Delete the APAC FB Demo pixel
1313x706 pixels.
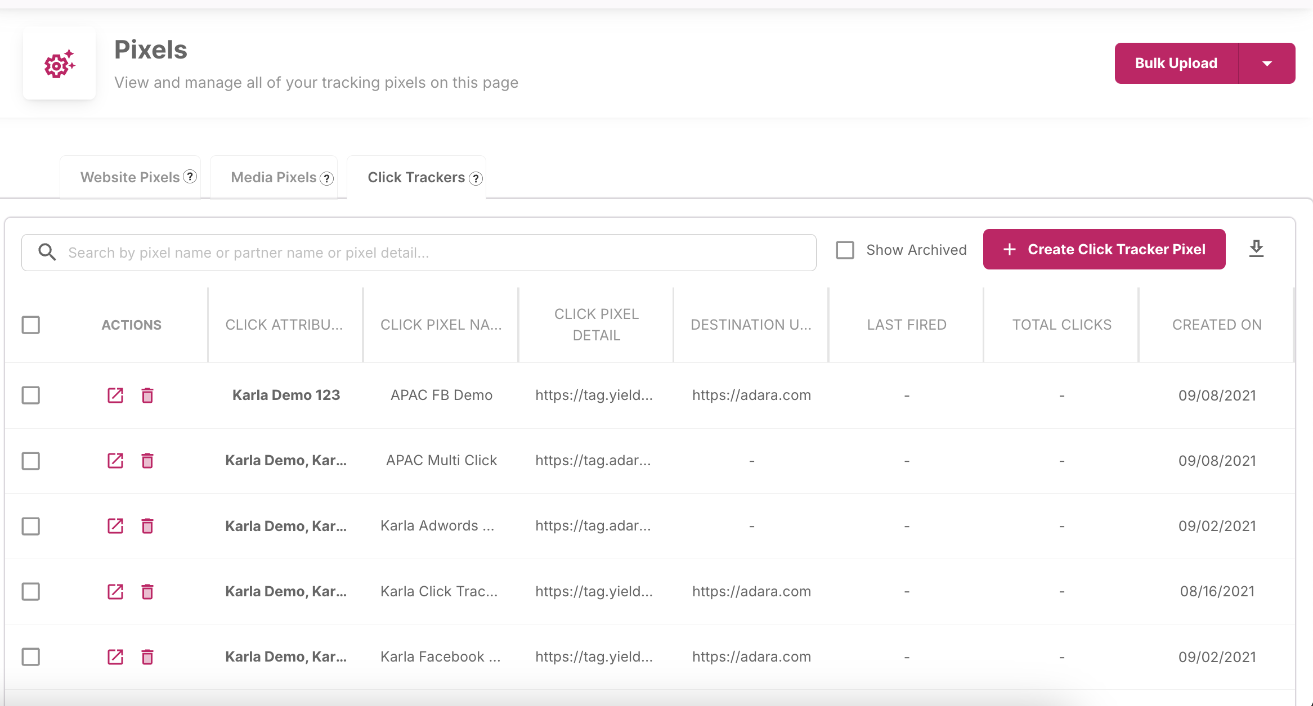pyautogui.click(x=147, y=395)
